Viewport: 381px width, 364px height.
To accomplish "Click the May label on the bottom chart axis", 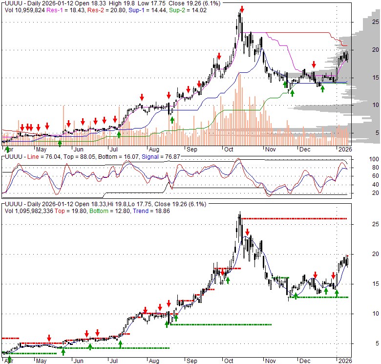I will pos(41,361).
